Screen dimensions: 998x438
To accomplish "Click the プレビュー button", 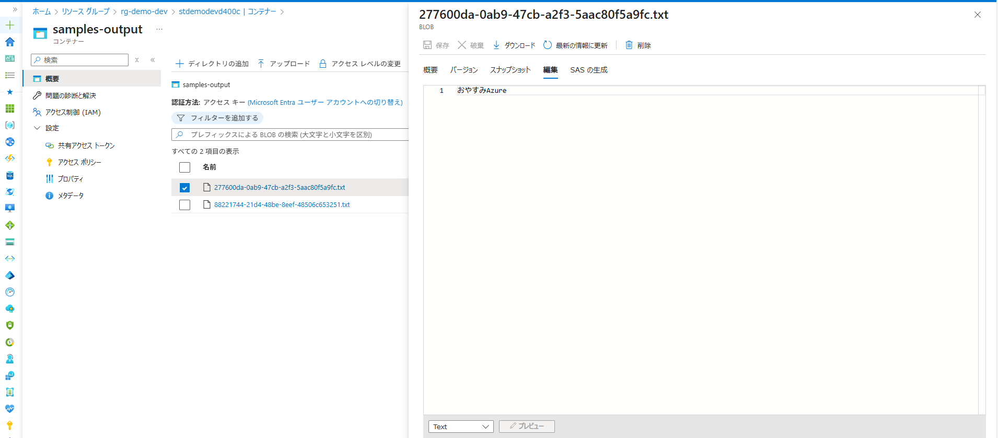I will (x=527, y=427).
